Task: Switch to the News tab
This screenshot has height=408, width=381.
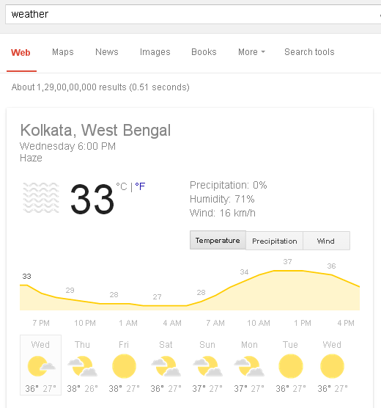Action: (x=107, y=52)
